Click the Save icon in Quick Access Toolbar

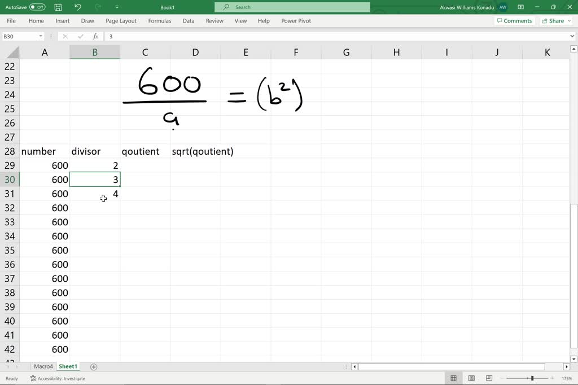coord(58,7)
